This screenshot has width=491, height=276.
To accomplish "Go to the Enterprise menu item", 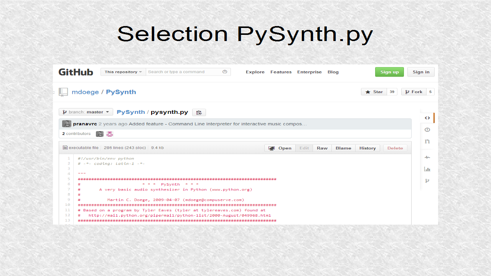I will 309,72.
